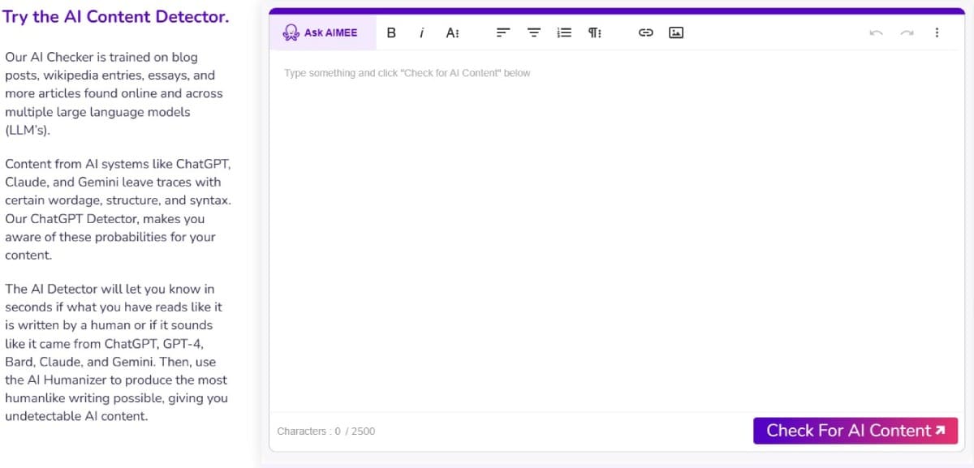
Task: Insert a hyperlink using link icon
Action: 646,33
